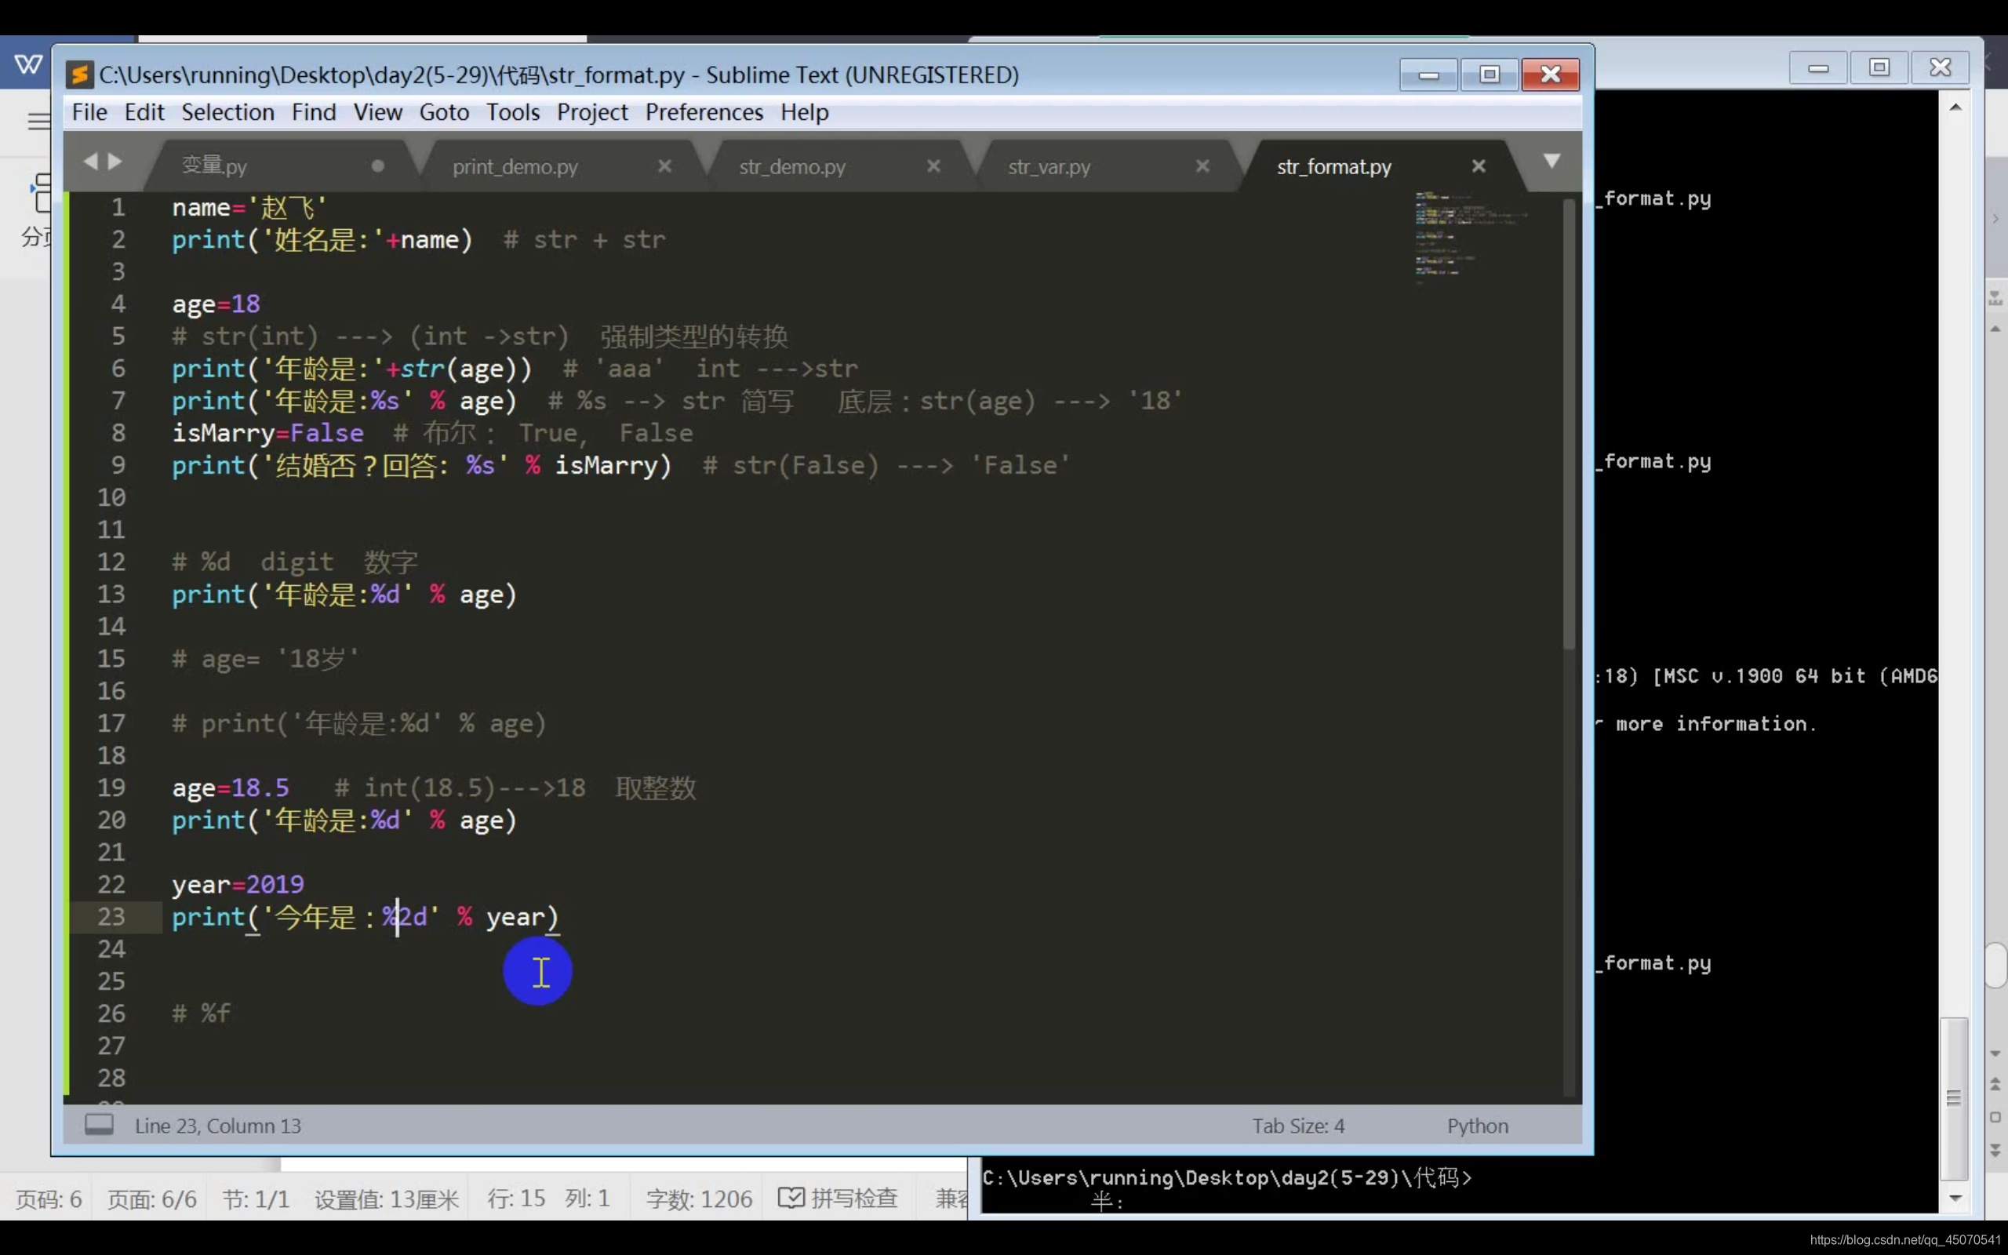This screenshot has width=2008, height=1255.
Task: Click the editor vertical scrollbar
Action: pos(1568,424)
